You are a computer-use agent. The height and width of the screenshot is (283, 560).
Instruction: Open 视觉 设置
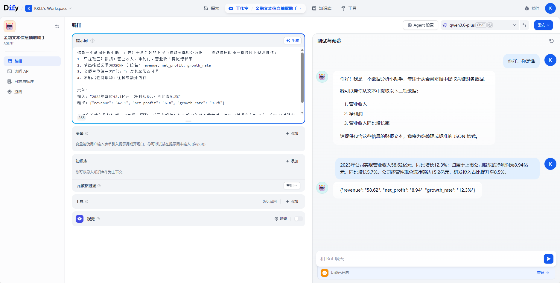click(281, 219)
